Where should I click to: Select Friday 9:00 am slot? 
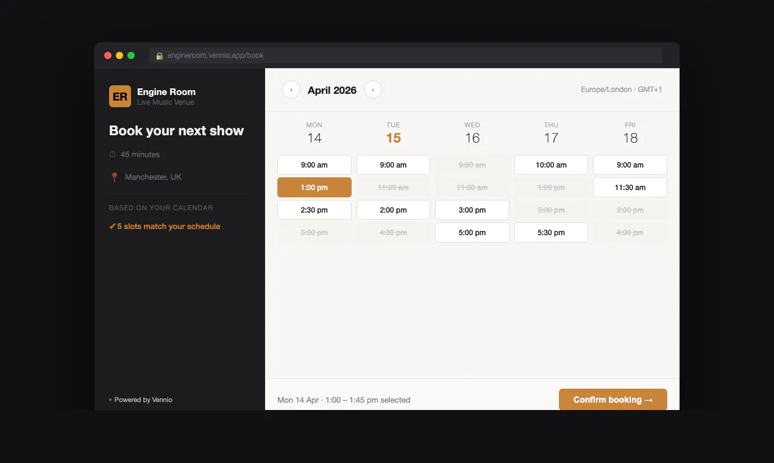coord(630,165)
